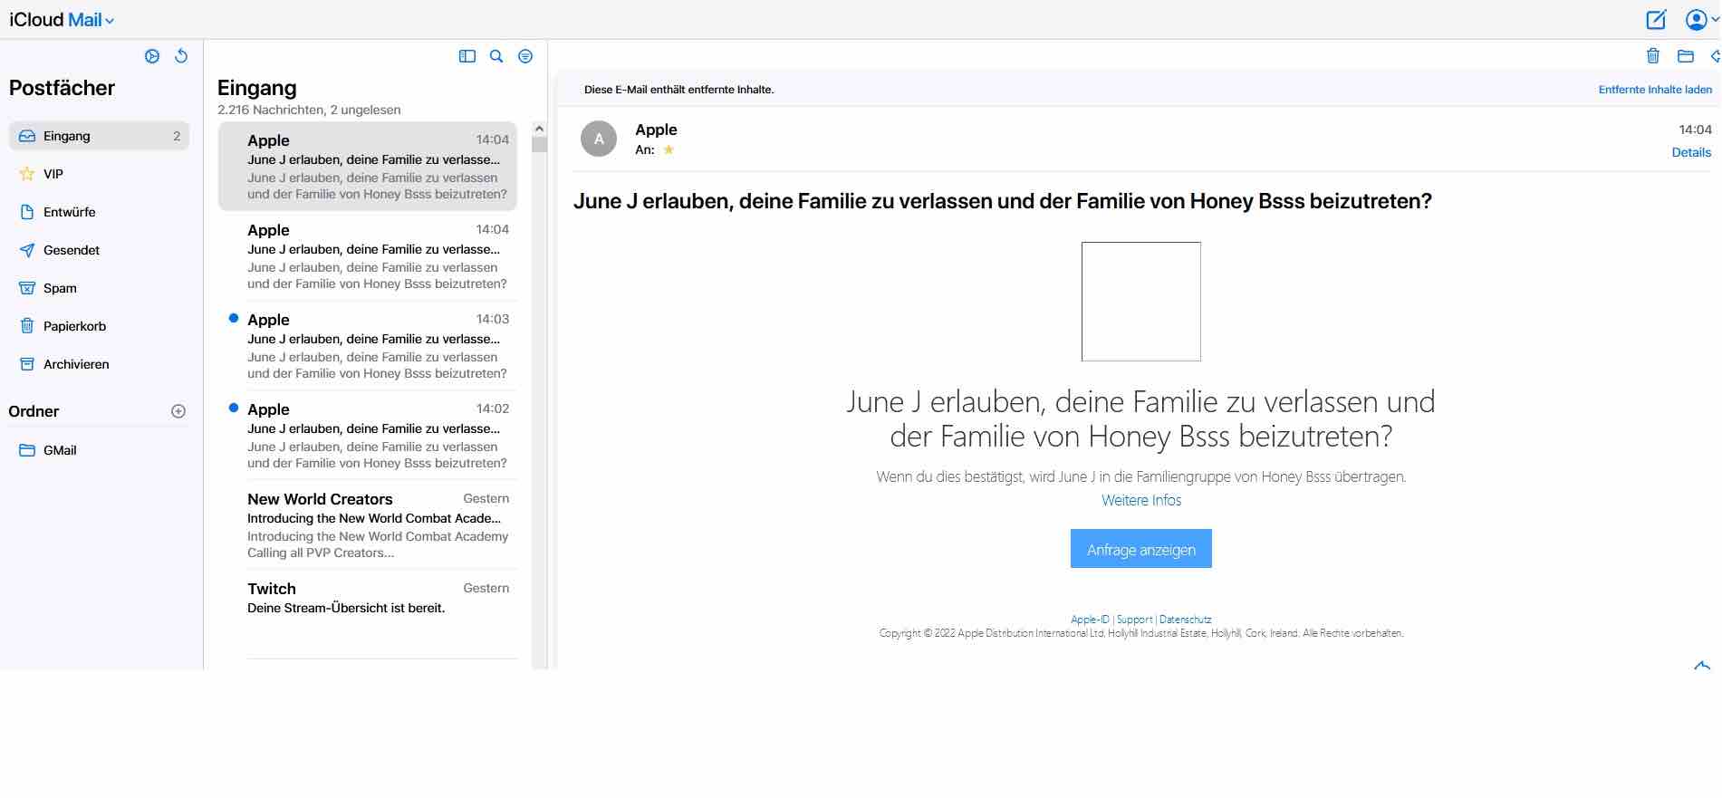Click the Ordner section heading
Viewport: 1722px width, 798px height.
34,411
